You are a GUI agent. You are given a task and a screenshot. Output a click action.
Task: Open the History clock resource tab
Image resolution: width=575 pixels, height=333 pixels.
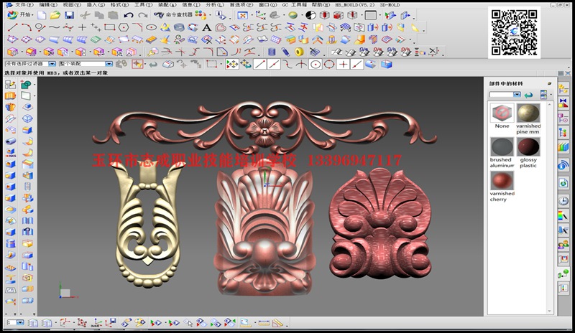pyautogui.click(x=563, y=201)
